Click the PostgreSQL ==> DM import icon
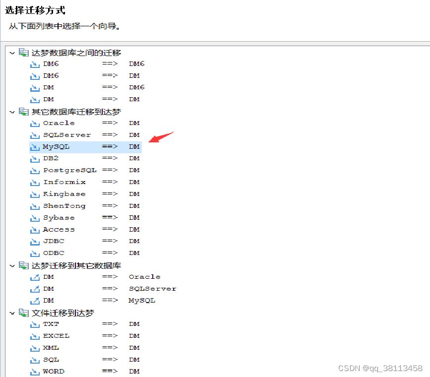Image resolution: width=430 pixels, height=377 pixels. pos(35,171)
